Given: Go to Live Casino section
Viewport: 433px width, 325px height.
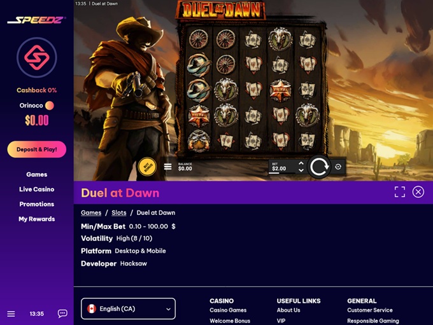Looking at the screenshot, I should click(37, 190).
